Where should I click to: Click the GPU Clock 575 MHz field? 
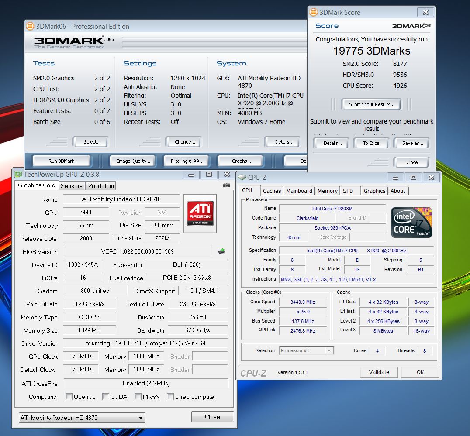[80, 356]
